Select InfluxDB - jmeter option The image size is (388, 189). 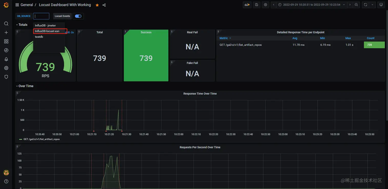[49, 25]
